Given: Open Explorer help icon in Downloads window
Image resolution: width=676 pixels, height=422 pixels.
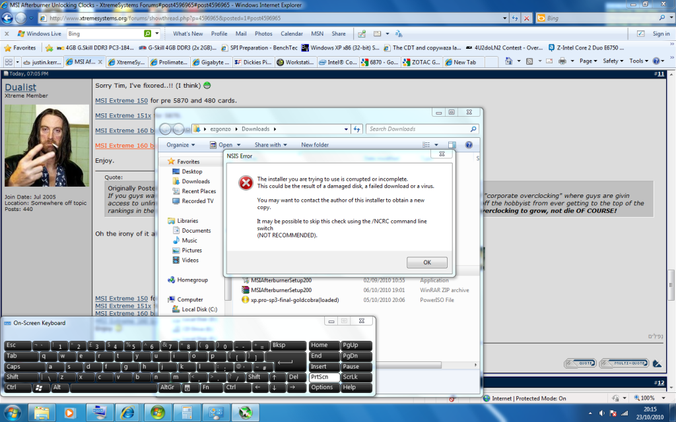Looking at the screenshot, I should (469, 144).
